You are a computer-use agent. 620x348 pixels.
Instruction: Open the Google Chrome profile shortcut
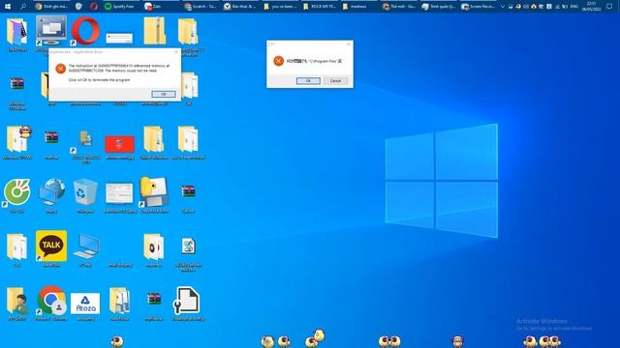click(x=51, y=300)
